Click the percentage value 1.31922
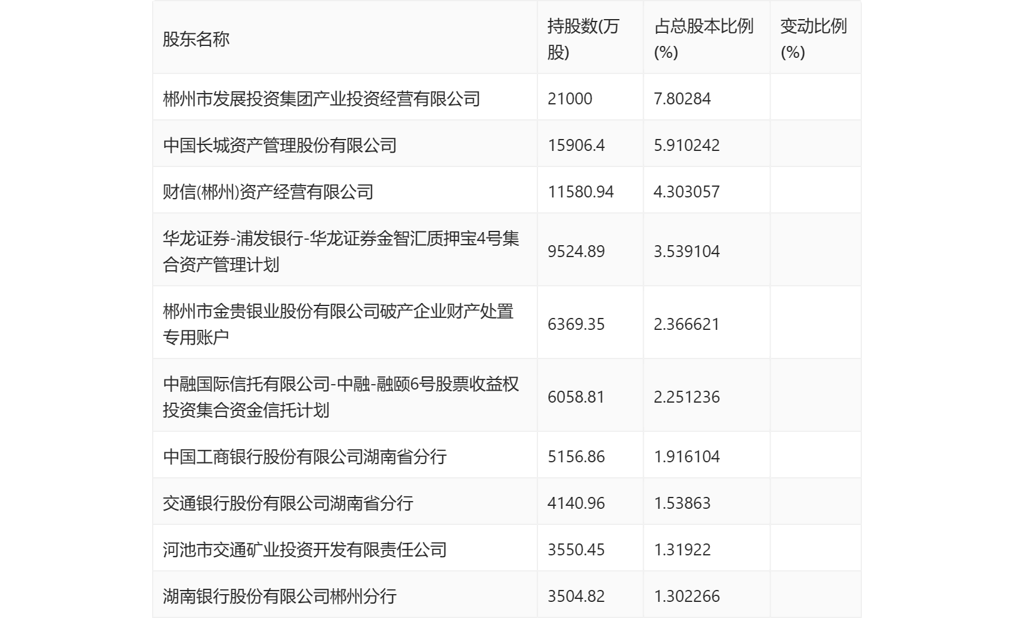This screenshot has width=1014, height=618. pyautogui.click(x=682, y=549)
